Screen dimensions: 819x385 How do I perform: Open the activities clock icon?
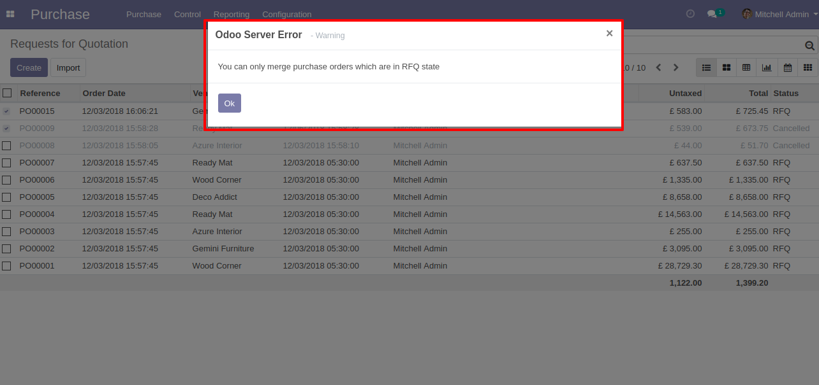pyautogui.click(x=690, y=13)
